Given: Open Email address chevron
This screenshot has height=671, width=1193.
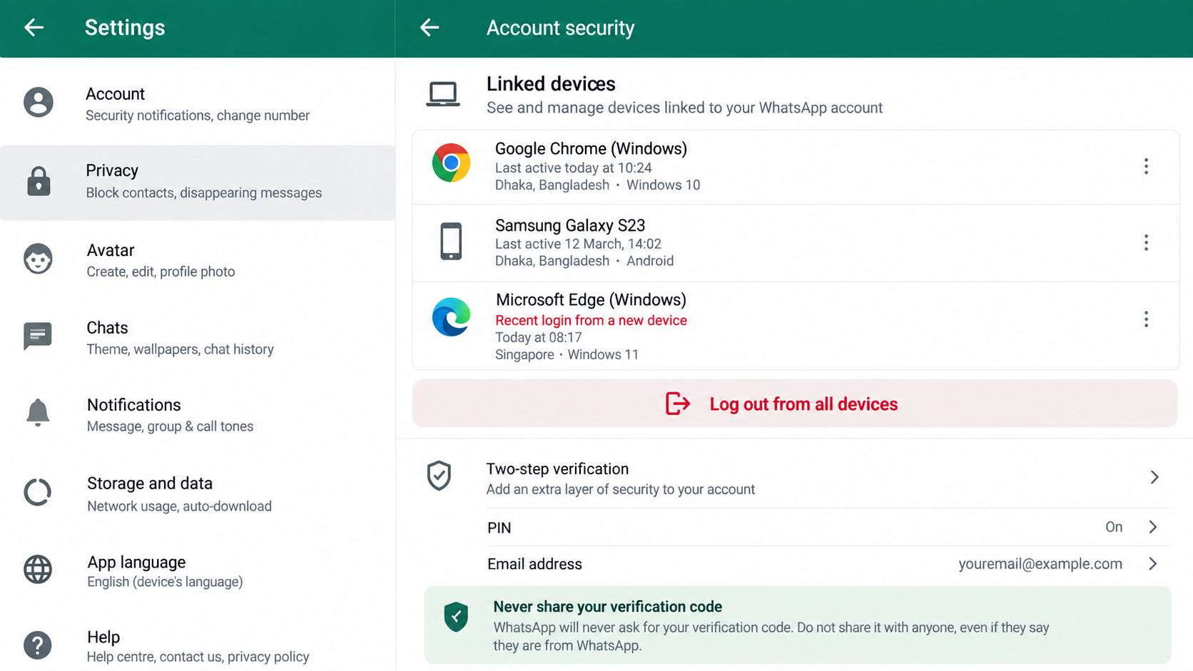Looking at the screenshot, I should point(1153,564).
